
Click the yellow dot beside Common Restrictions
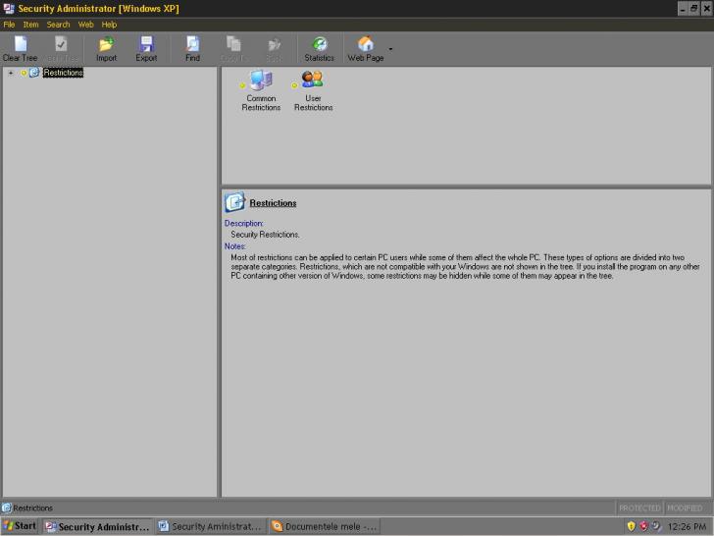(242, 85)
